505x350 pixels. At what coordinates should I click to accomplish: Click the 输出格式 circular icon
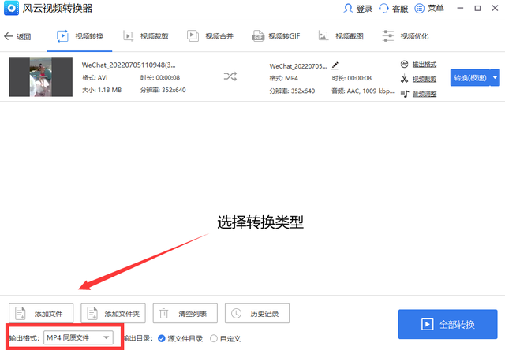pyautogui.click(x=404, y=64)
